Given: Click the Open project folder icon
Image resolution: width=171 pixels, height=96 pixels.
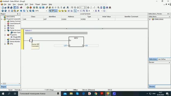Looking at the screenshot, I should pos(5,7).
